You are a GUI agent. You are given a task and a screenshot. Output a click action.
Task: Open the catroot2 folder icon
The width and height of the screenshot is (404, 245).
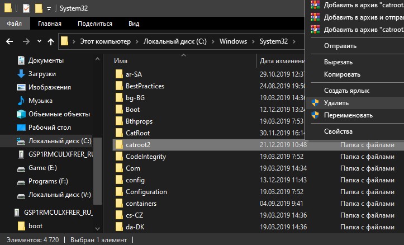pyautogui.click(x=119, y=145)
